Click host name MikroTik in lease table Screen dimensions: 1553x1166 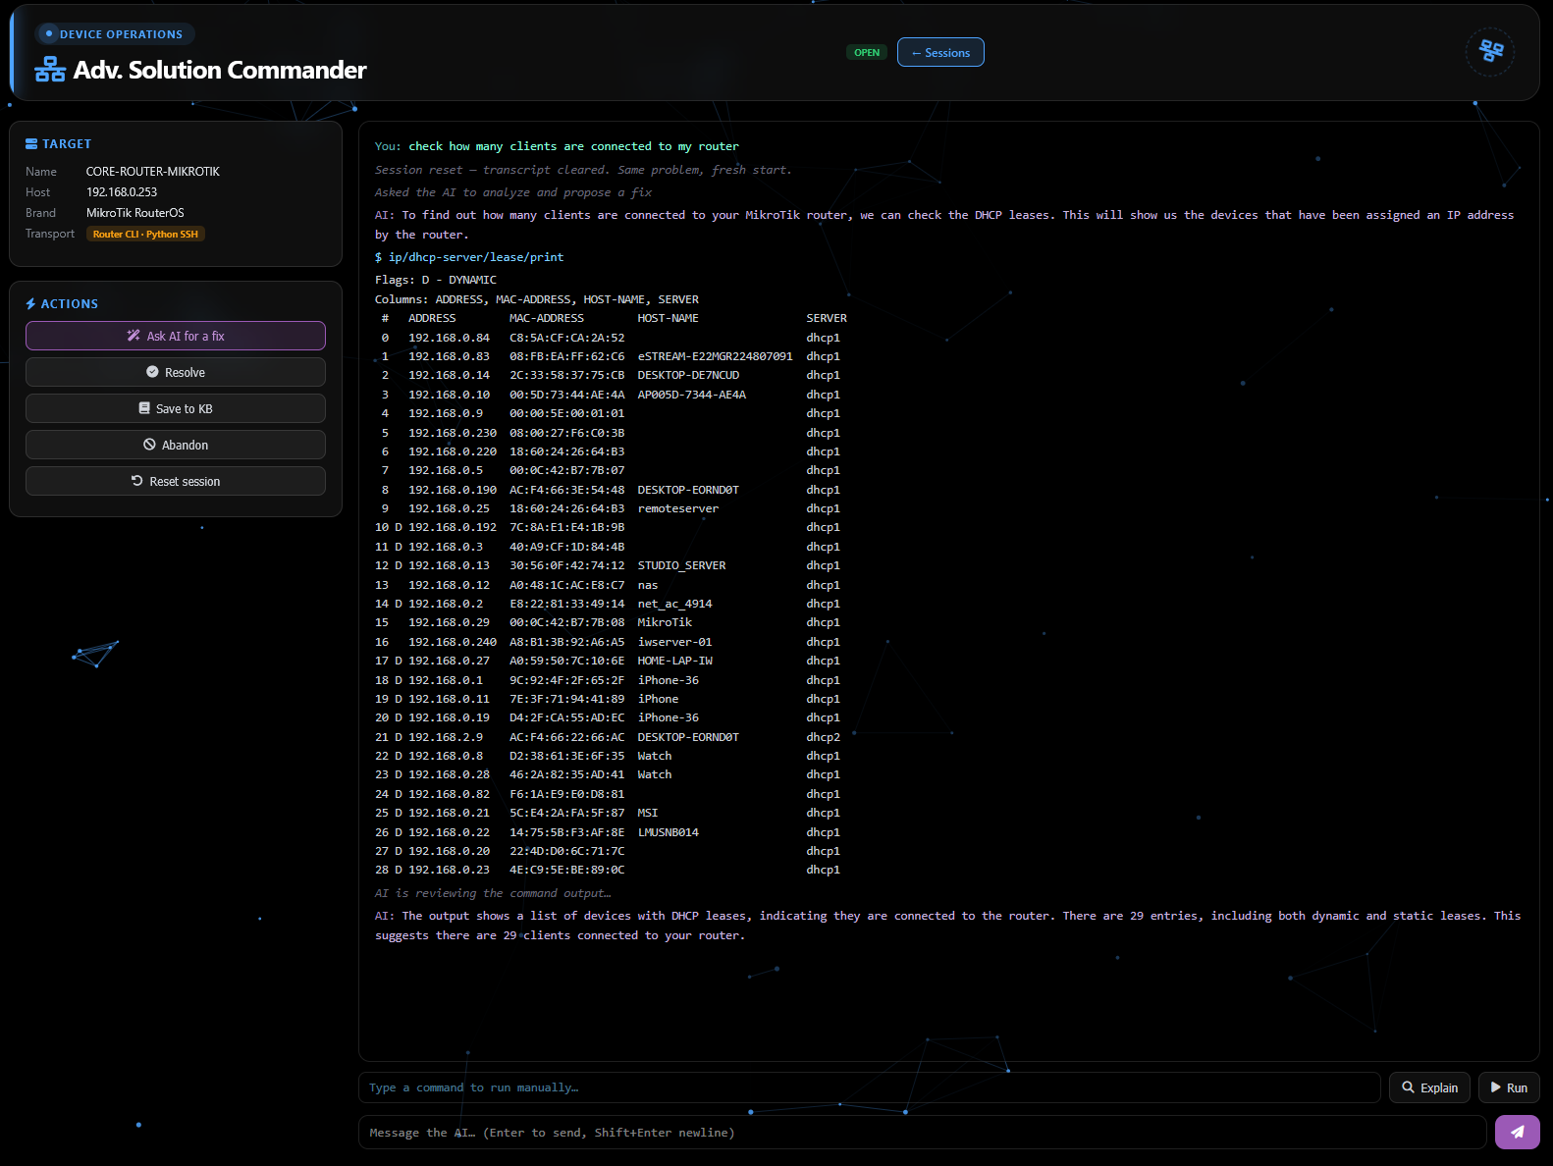pos(665,622)
